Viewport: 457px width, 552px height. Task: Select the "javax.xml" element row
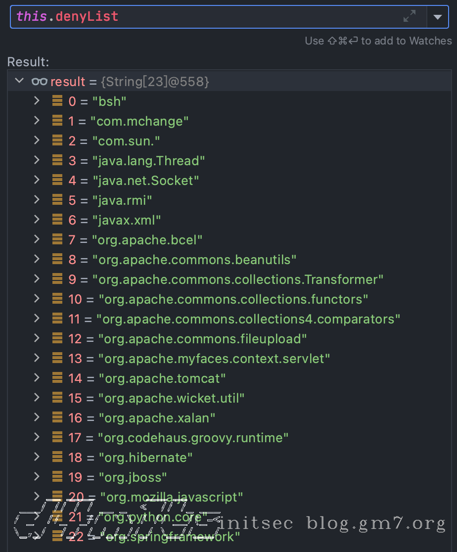pyautogui.click(x=126, y=220)
